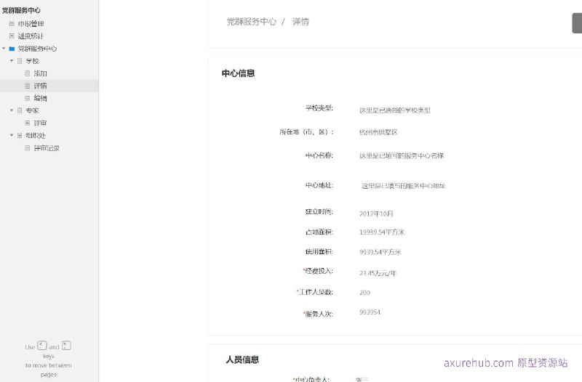The height and width of the screenshot is (382, 582).
Task: Collapse the 学校 tree node arrow
Action: click(x=12, y=60)
